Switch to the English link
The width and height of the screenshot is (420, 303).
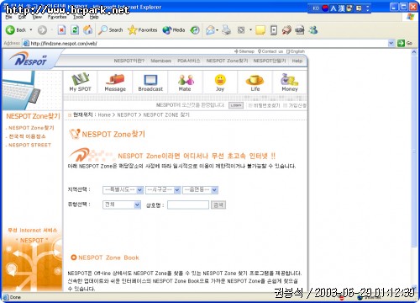pyautogui.click(x=296, y=51)
